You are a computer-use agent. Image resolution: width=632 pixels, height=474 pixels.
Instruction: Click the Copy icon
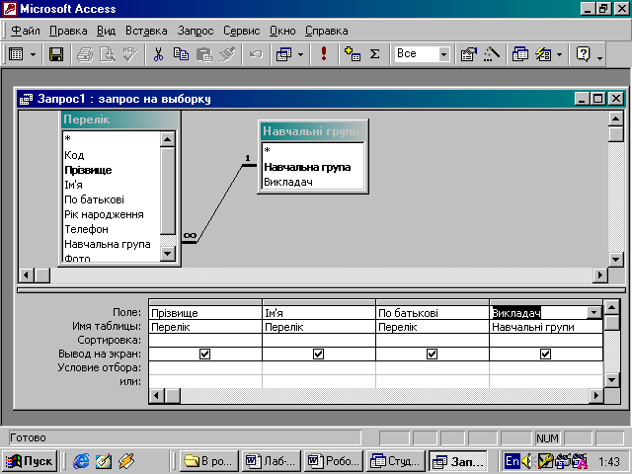coord(181,54)
